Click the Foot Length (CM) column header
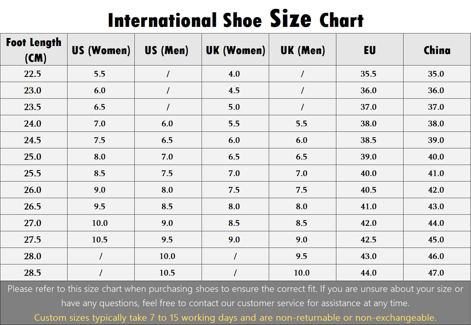This screenshot has height=325, width=471. tap(34, 49)
